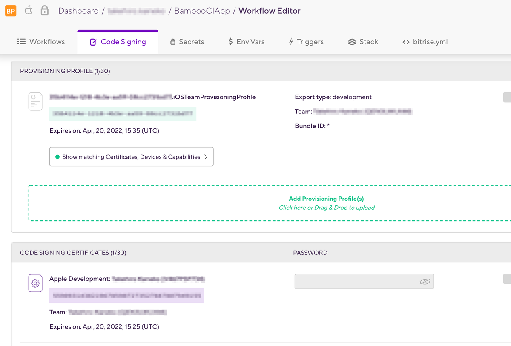
Task: Click the provisioning profile document icon
Action: tap(35, 101)
